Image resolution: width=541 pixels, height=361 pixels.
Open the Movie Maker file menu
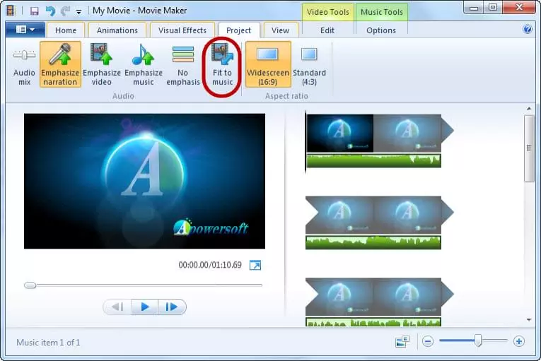[x=25, y=30]
